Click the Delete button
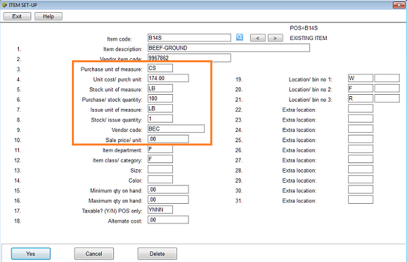 pyautogui.click(x=157, y=254)
